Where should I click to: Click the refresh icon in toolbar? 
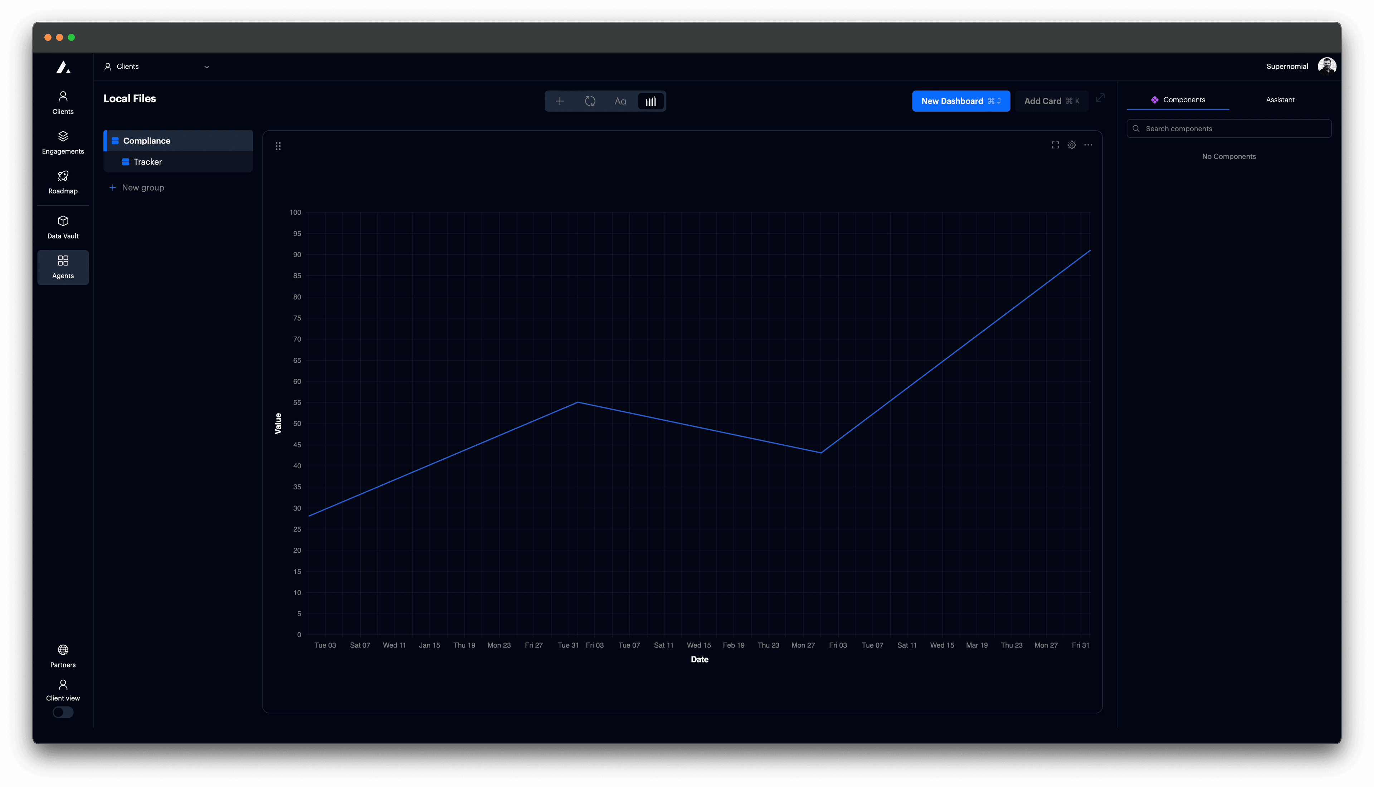tap(590, 101)
